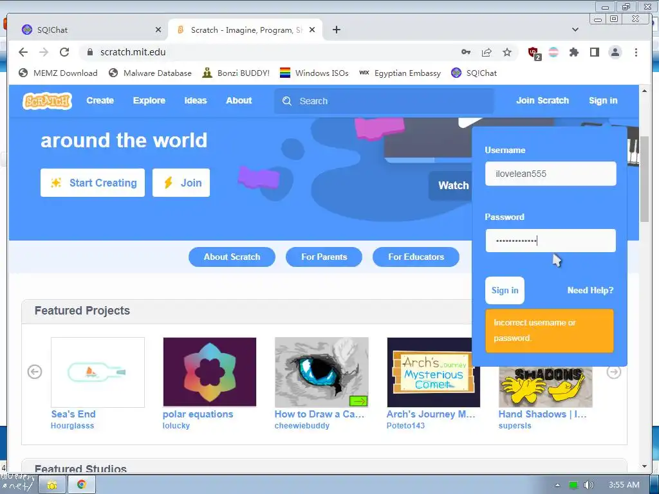Open the Create menu item
Viewport: 659px width, 494px height.
[x=100, y=101]
